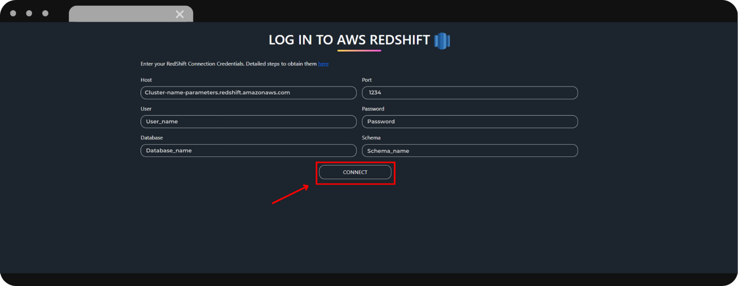Click the Database field label

(152, 138)
